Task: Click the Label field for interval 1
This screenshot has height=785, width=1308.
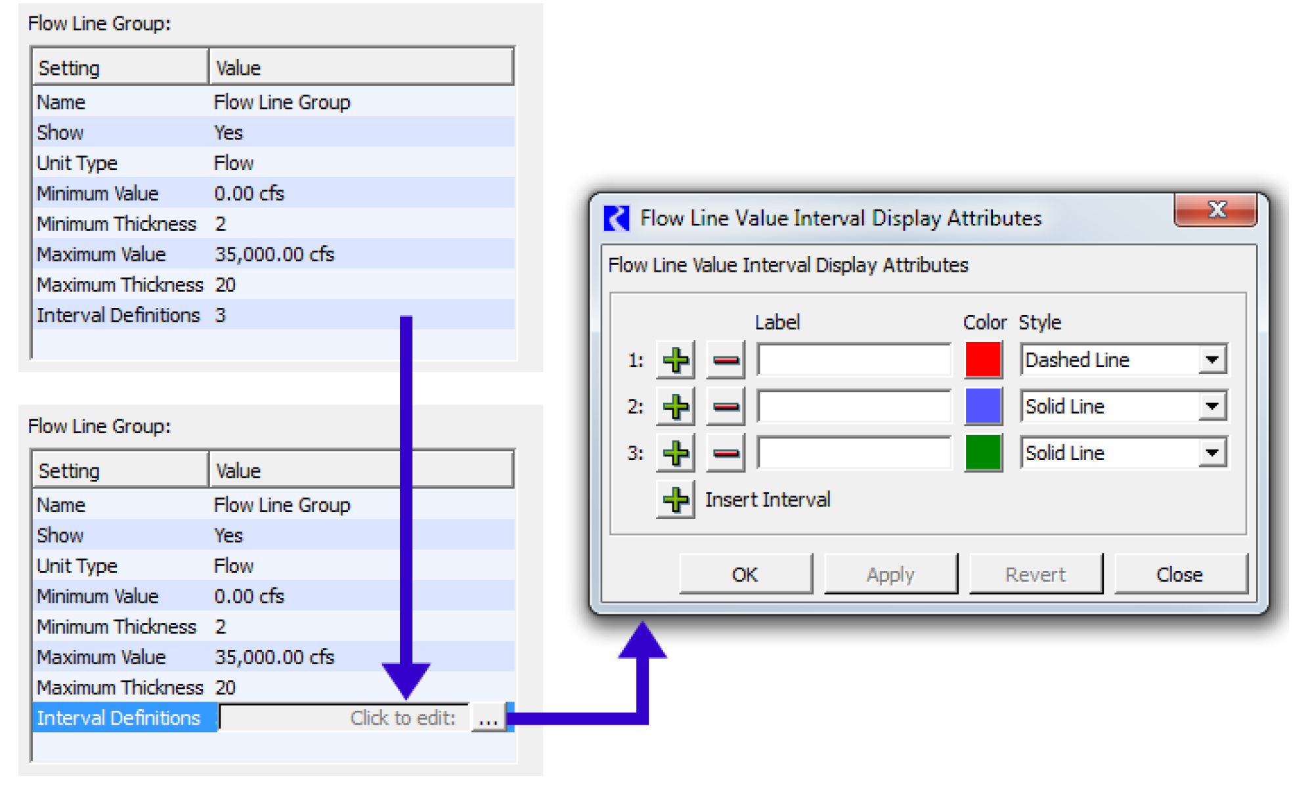Action: (x=854, y=360)
